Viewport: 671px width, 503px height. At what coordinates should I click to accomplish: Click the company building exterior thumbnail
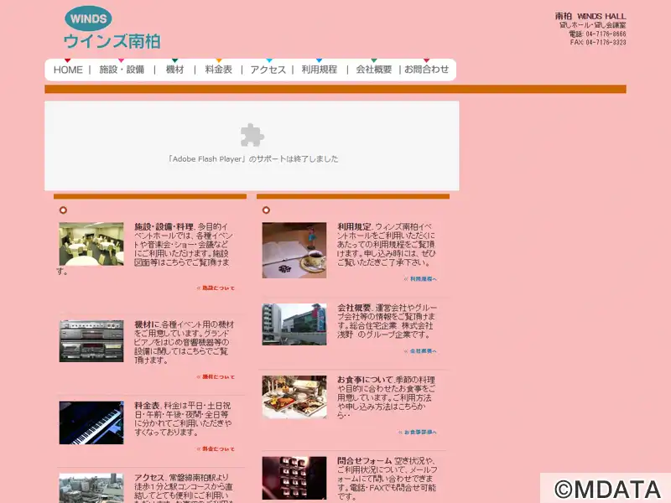pos(294,324)
